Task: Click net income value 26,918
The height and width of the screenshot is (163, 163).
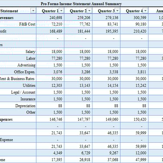Action: [85, 160]
